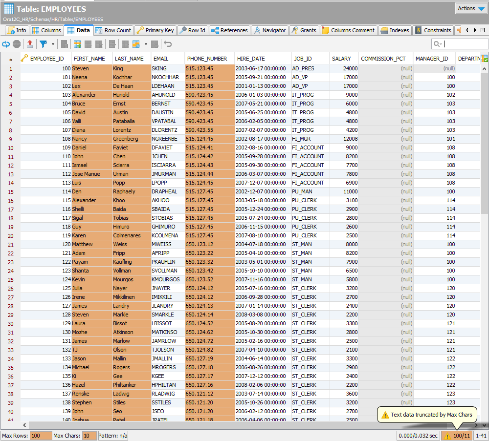Open the Indexes tab
This screenshot has height=441, width=489.
click(x=395, y=30)
